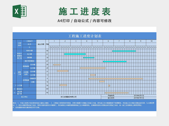The height and width of the screenshot is (126, 169).
Task: Click orange bar in 其它附属工程 row
Action: [x=117, y=93]
